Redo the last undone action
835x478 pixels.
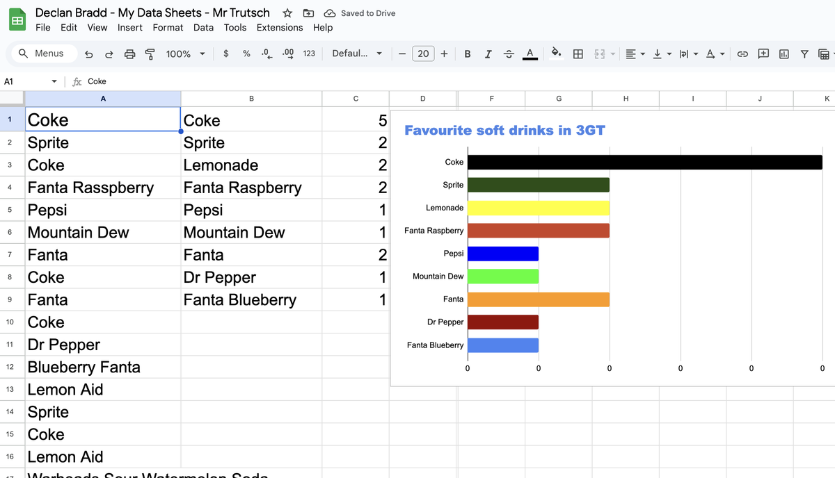[x=109, y=53]
